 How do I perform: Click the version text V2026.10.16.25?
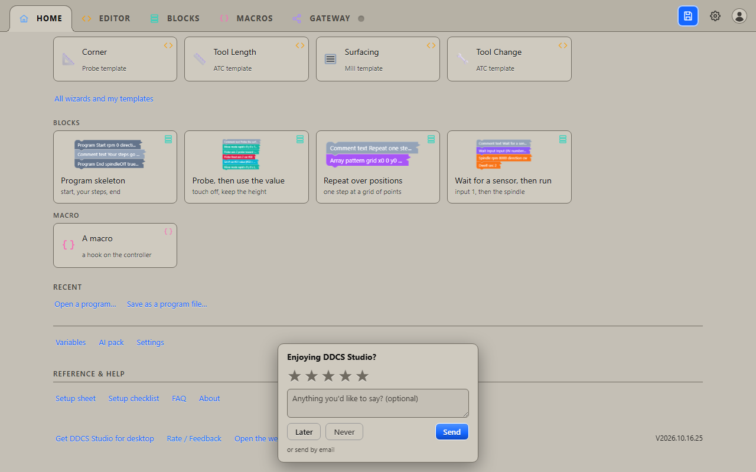(x=679, y=438)
